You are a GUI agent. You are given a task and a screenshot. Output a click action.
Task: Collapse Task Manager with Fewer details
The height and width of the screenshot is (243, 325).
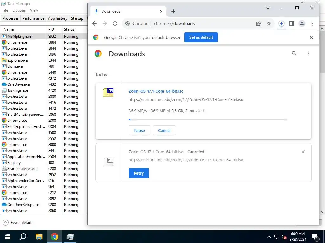tap(18, 223)
